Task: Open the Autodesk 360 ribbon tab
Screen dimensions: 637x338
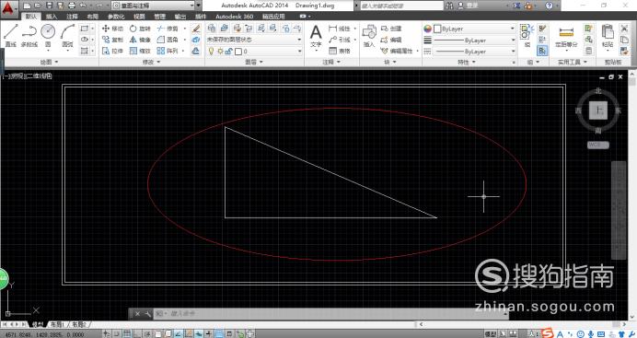Action: click(x=235, y=17)
